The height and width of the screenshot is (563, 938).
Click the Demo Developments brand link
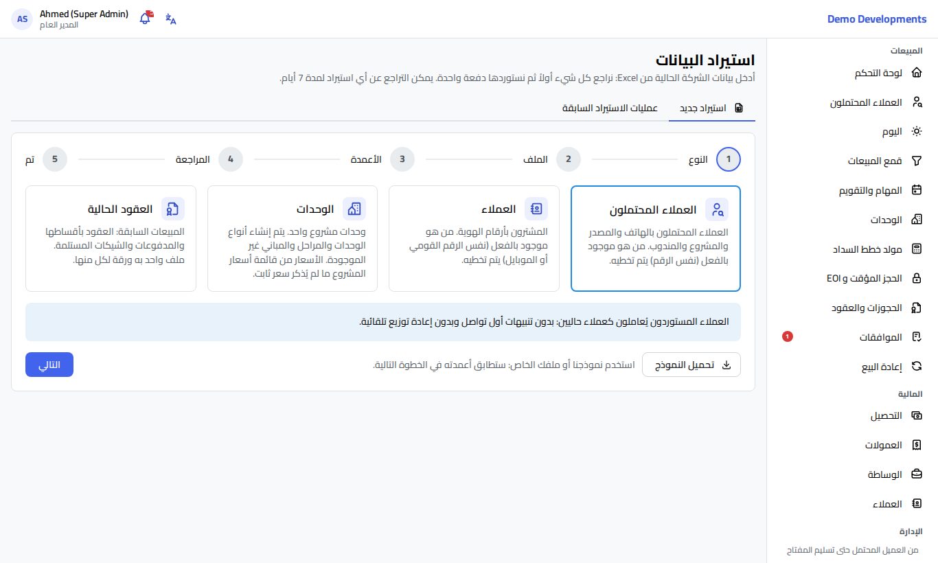pos(877,19)
